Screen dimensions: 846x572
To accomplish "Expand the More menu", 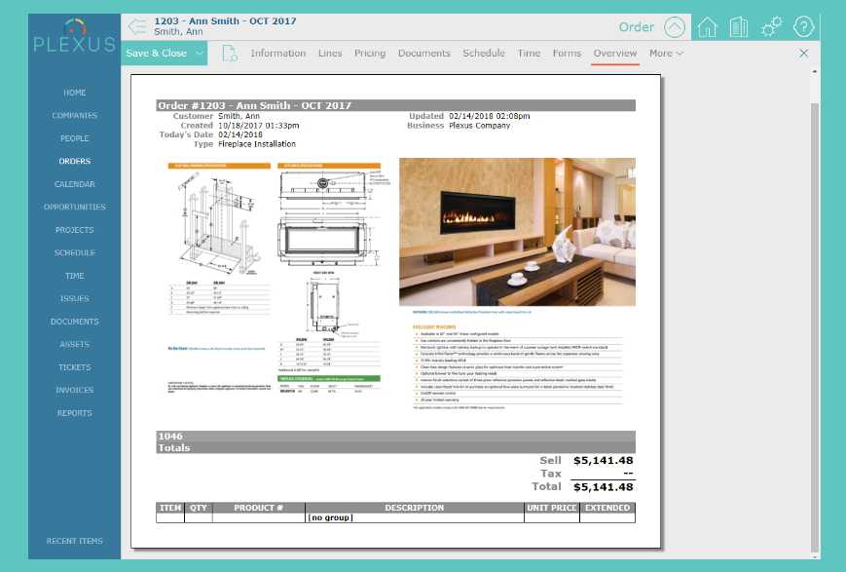I will 666,53.
